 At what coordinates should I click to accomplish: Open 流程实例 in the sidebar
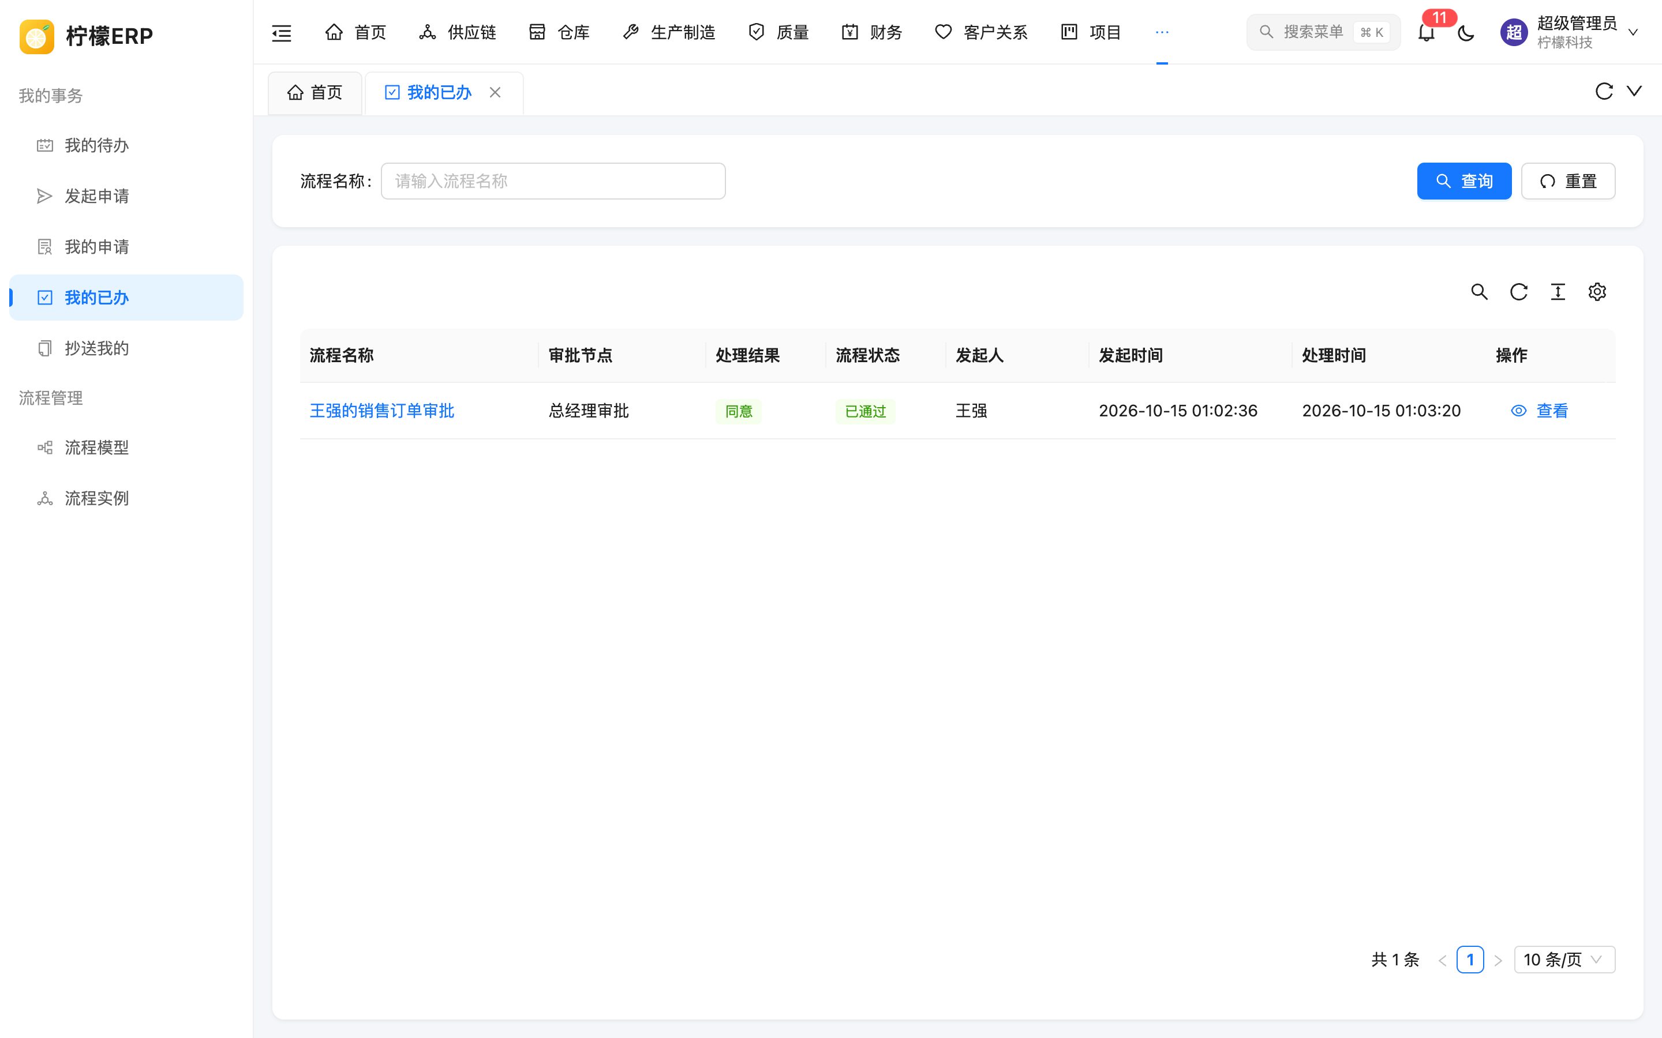(126, 498)
